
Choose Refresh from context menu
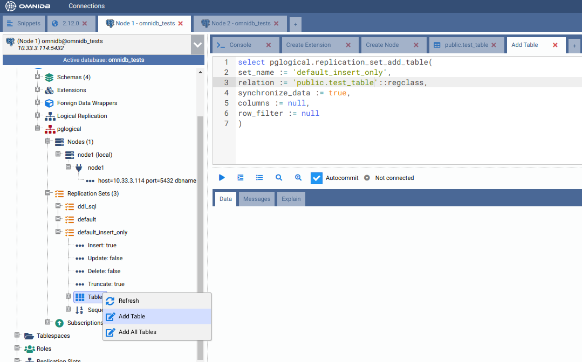[157, 301]
